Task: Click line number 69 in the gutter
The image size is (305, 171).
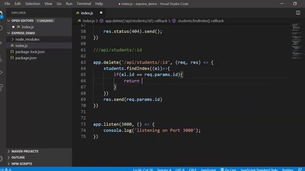Action: (83, 99)
